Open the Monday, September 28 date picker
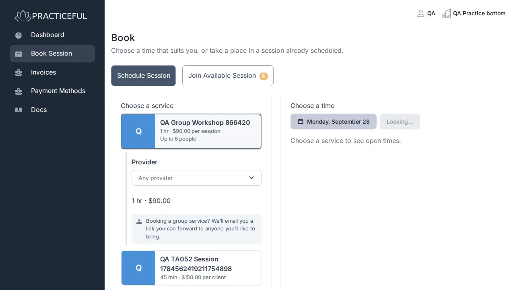515x290 pixels. pyautogui.click(x=334, y=122)
